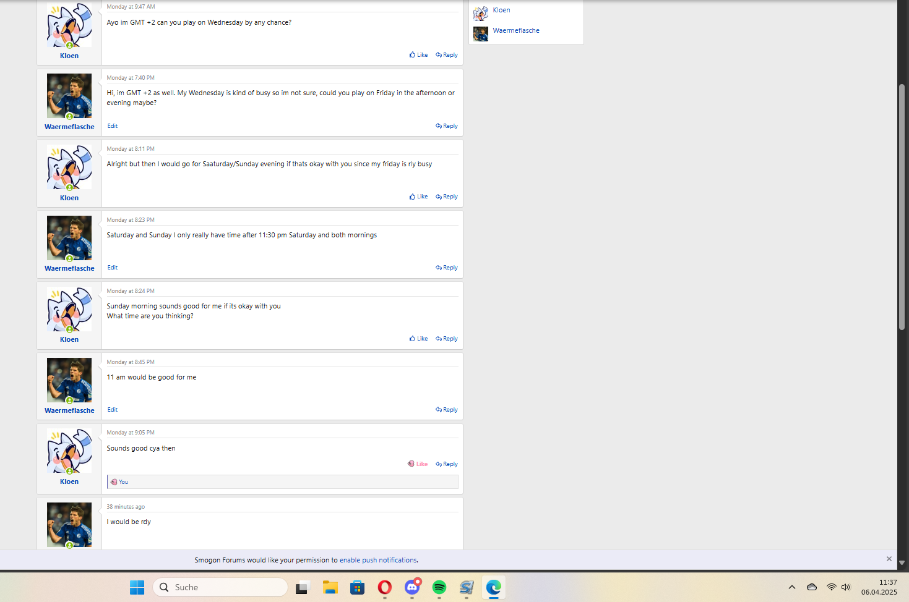909x602 pixels.
Task: Open the Wi-Fi network tray icon
Action: (832, 587)
